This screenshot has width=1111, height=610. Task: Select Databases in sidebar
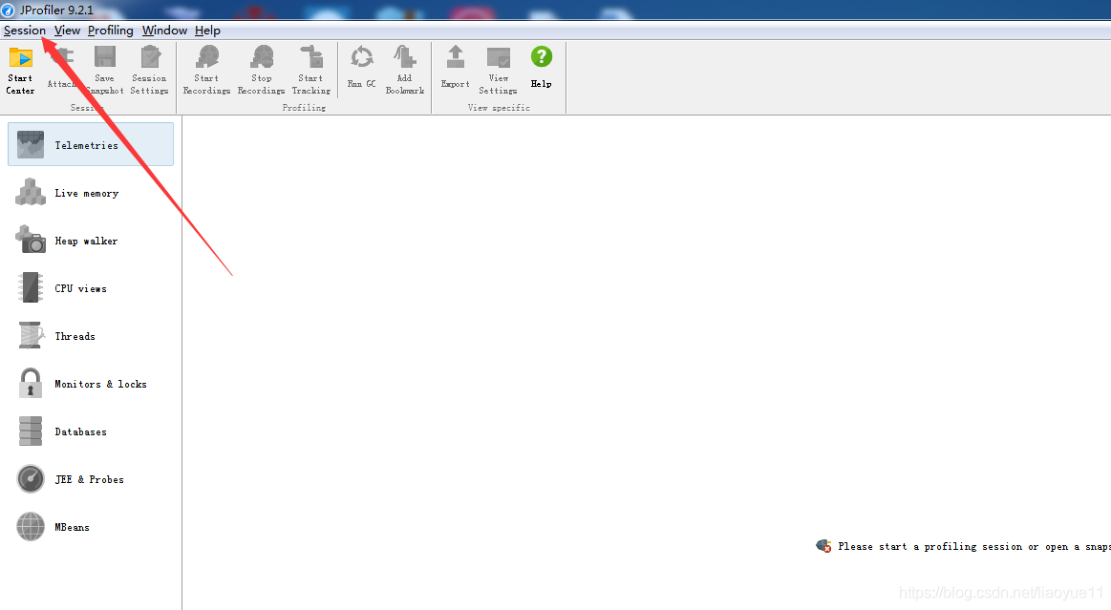[x=91, y=431]
